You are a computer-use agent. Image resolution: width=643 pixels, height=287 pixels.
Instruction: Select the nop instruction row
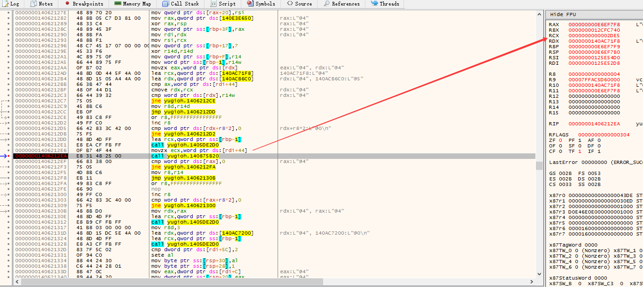click(156, 189)
